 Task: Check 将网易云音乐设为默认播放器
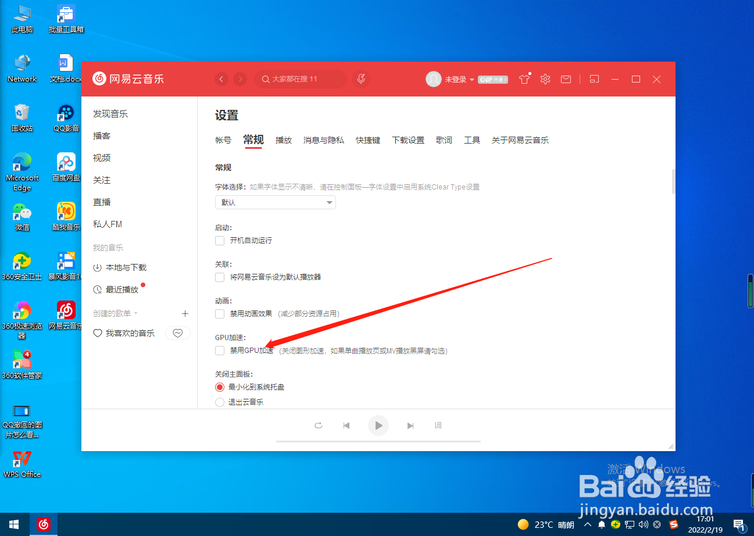220,277
